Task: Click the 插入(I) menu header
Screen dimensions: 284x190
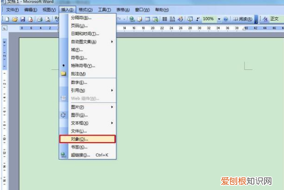Action: coord(67,10)
